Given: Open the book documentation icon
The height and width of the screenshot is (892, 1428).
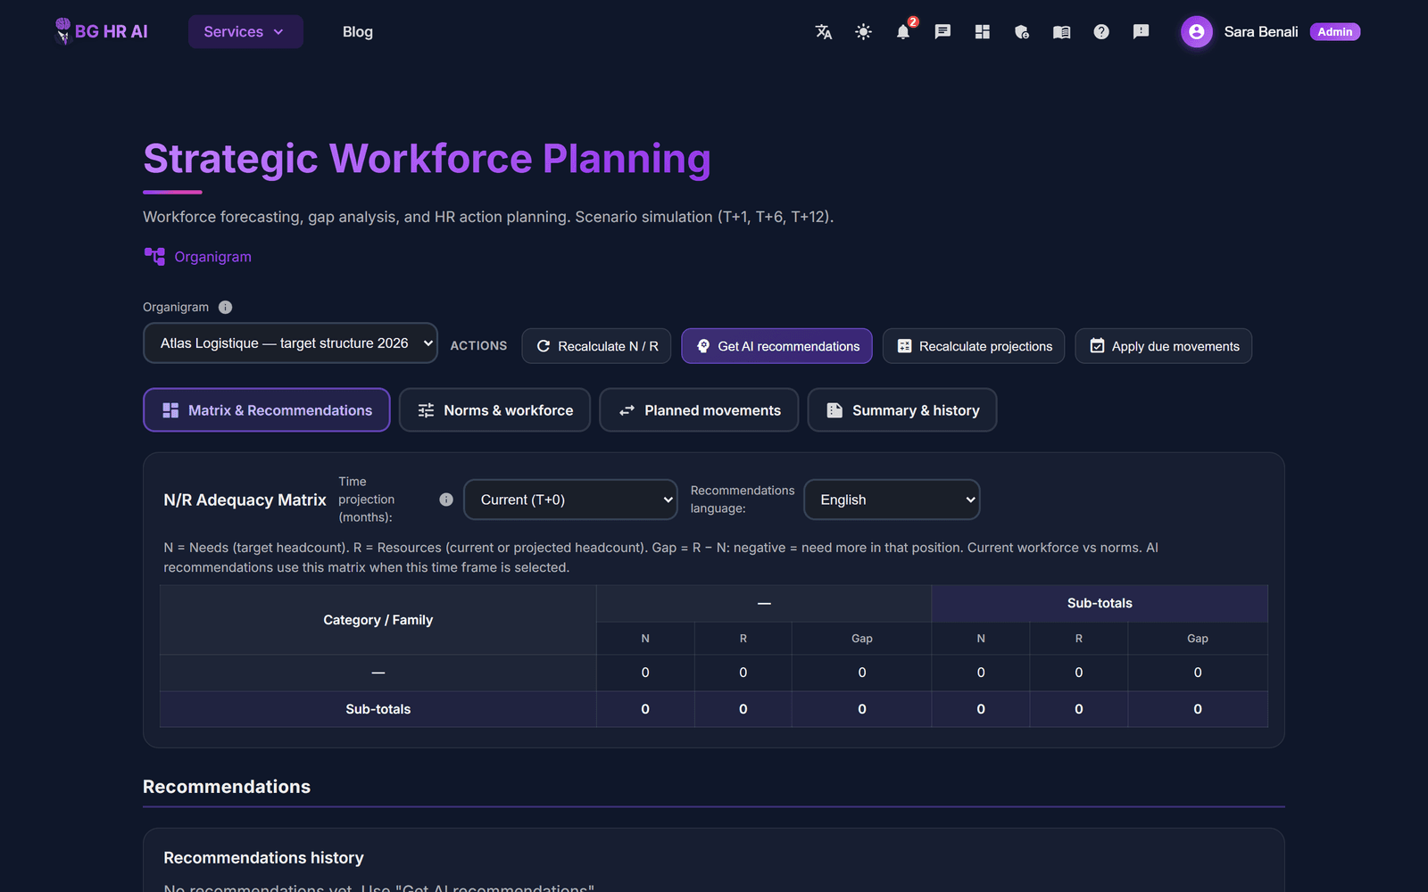Looking at the screenshot, I should click(x=1061, y=32).
